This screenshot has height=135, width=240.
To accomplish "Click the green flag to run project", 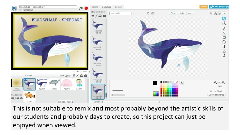I will pos(81,8).
